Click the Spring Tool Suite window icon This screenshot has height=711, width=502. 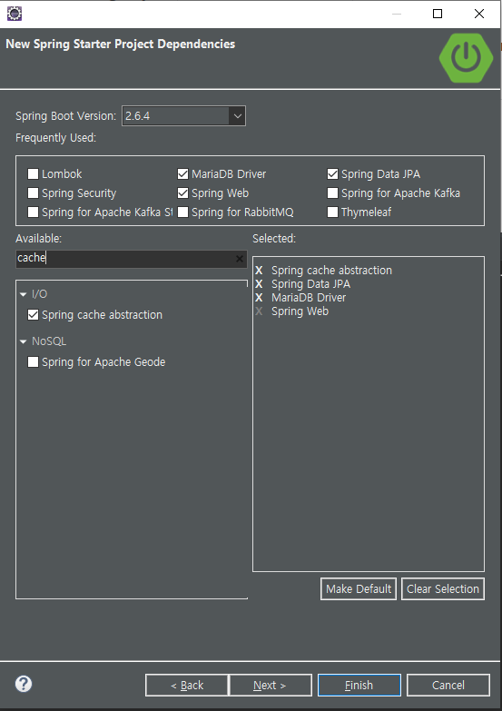15,14
